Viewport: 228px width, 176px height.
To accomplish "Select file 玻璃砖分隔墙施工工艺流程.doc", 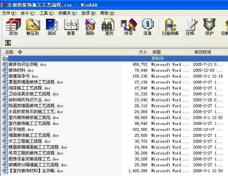I will 38,165.
